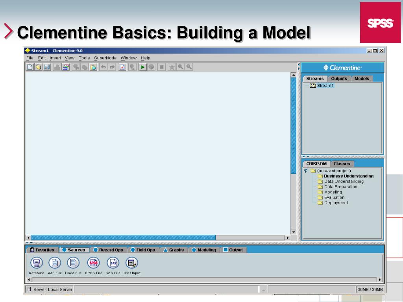This screenshot has height=302, width=403.
Task: Switch to the Output palette tab
Action: click(233, 250)
